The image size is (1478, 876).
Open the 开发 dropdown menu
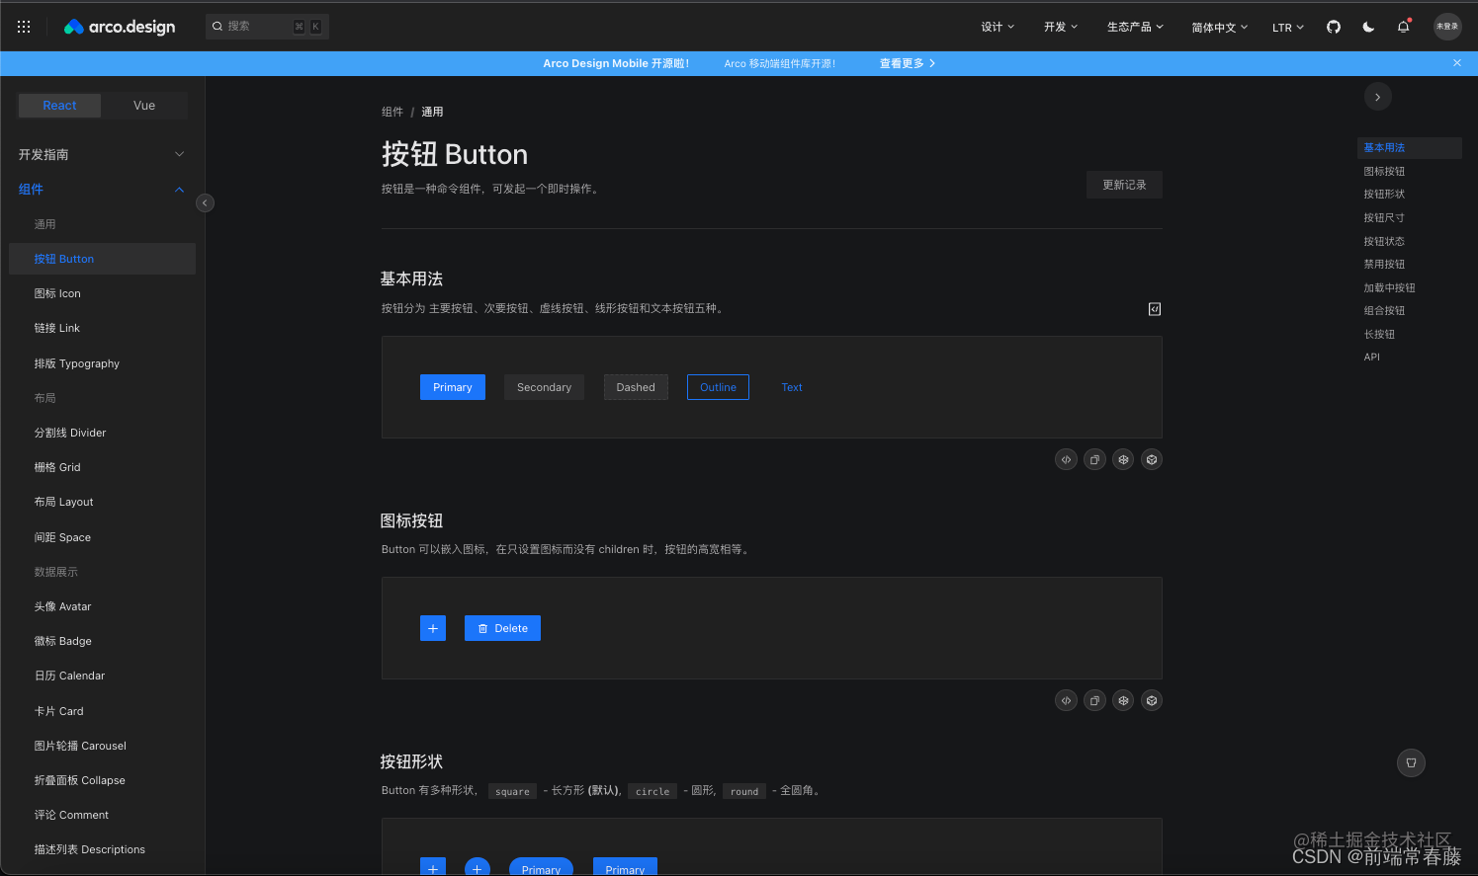[1061, 27]
